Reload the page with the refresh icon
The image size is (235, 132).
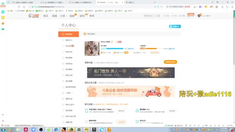tap(19, 7)
